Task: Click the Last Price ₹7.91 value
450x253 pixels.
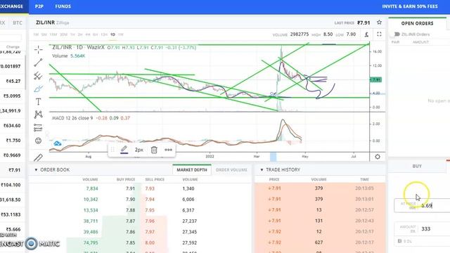Action: (x=364, y=22)
